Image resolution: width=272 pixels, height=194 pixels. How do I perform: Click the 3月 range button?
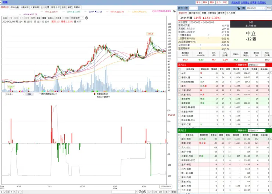(x=150, y=192)
